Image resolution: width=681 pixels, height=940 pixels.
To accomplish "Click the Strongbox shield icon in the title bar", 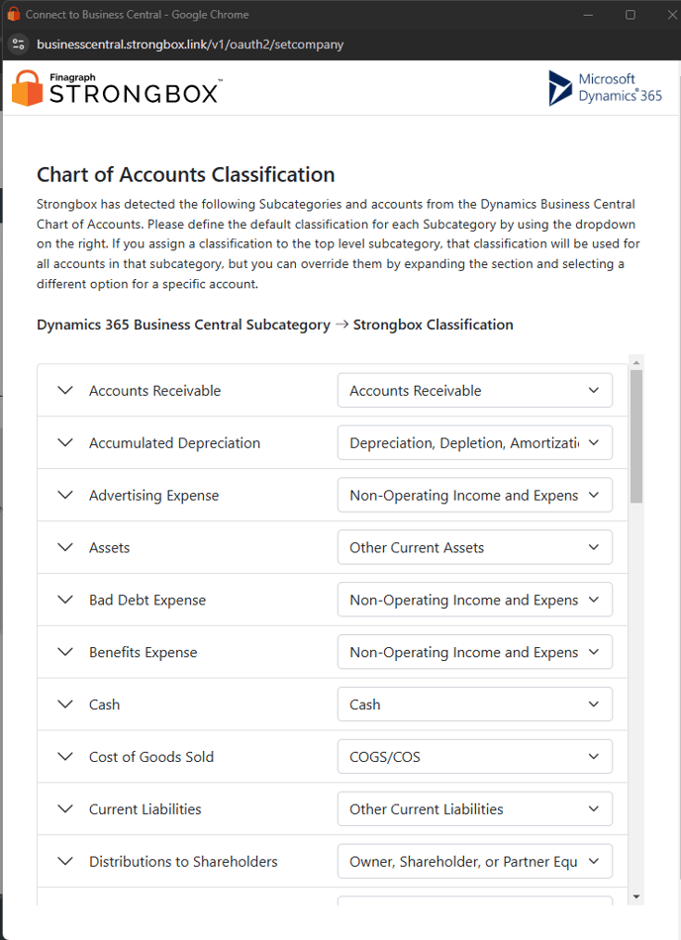I will point(11,14).
